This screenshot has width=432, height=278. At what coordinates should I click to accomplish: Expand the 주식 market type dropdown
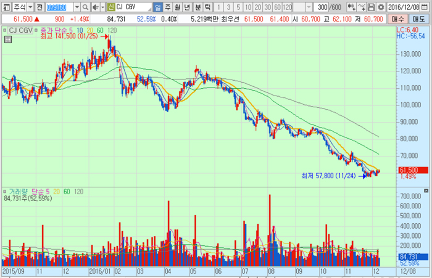(29, 7)
